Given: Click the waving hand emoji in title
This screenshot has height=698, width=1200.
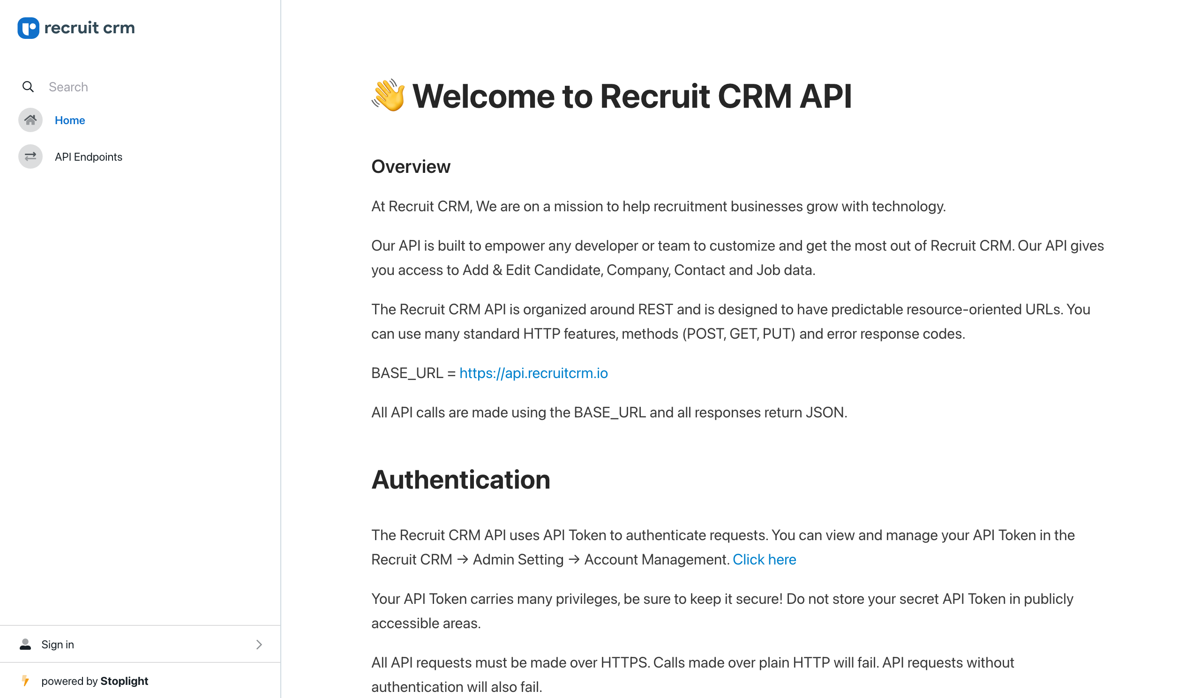Looking at the screenshot, I should tap(389, 95).
